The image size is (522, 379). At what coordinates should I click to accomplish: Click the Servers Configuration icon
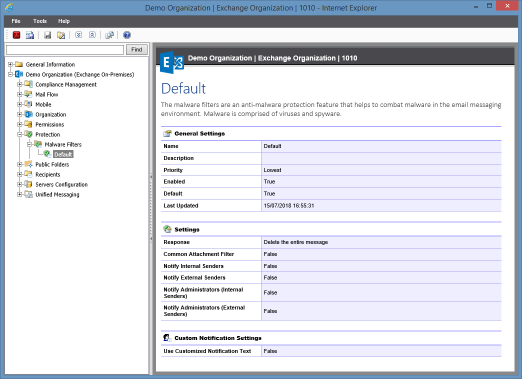coord(28,184)
